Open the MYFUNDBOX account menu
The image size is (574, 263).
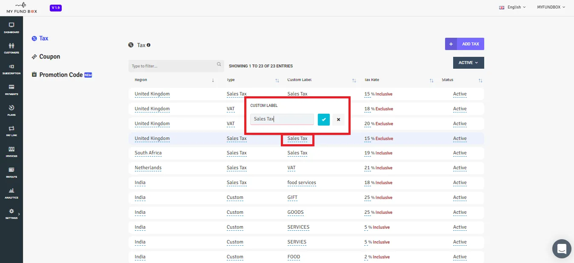pos(551,7)
